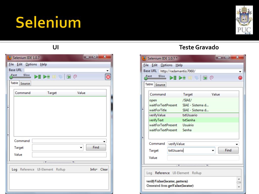Click Find button in right IDE
The width and height of the screenshot is (259, 194).
coord(228,150)
